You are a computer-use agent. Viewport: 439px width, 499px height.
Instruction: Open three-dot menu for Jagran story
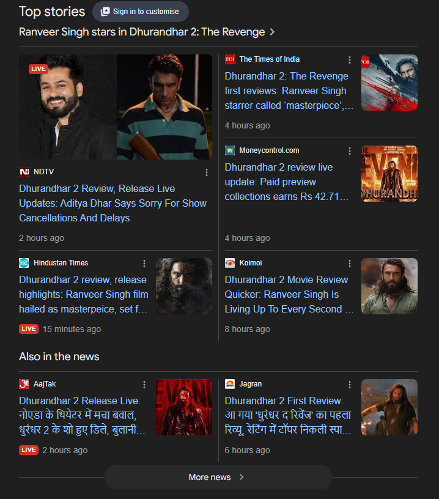coord(350,385)
